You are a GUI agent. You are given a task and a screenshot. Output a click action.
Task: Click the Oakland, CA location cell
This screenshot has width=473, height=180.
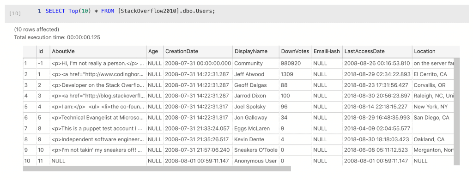(433, 139)
